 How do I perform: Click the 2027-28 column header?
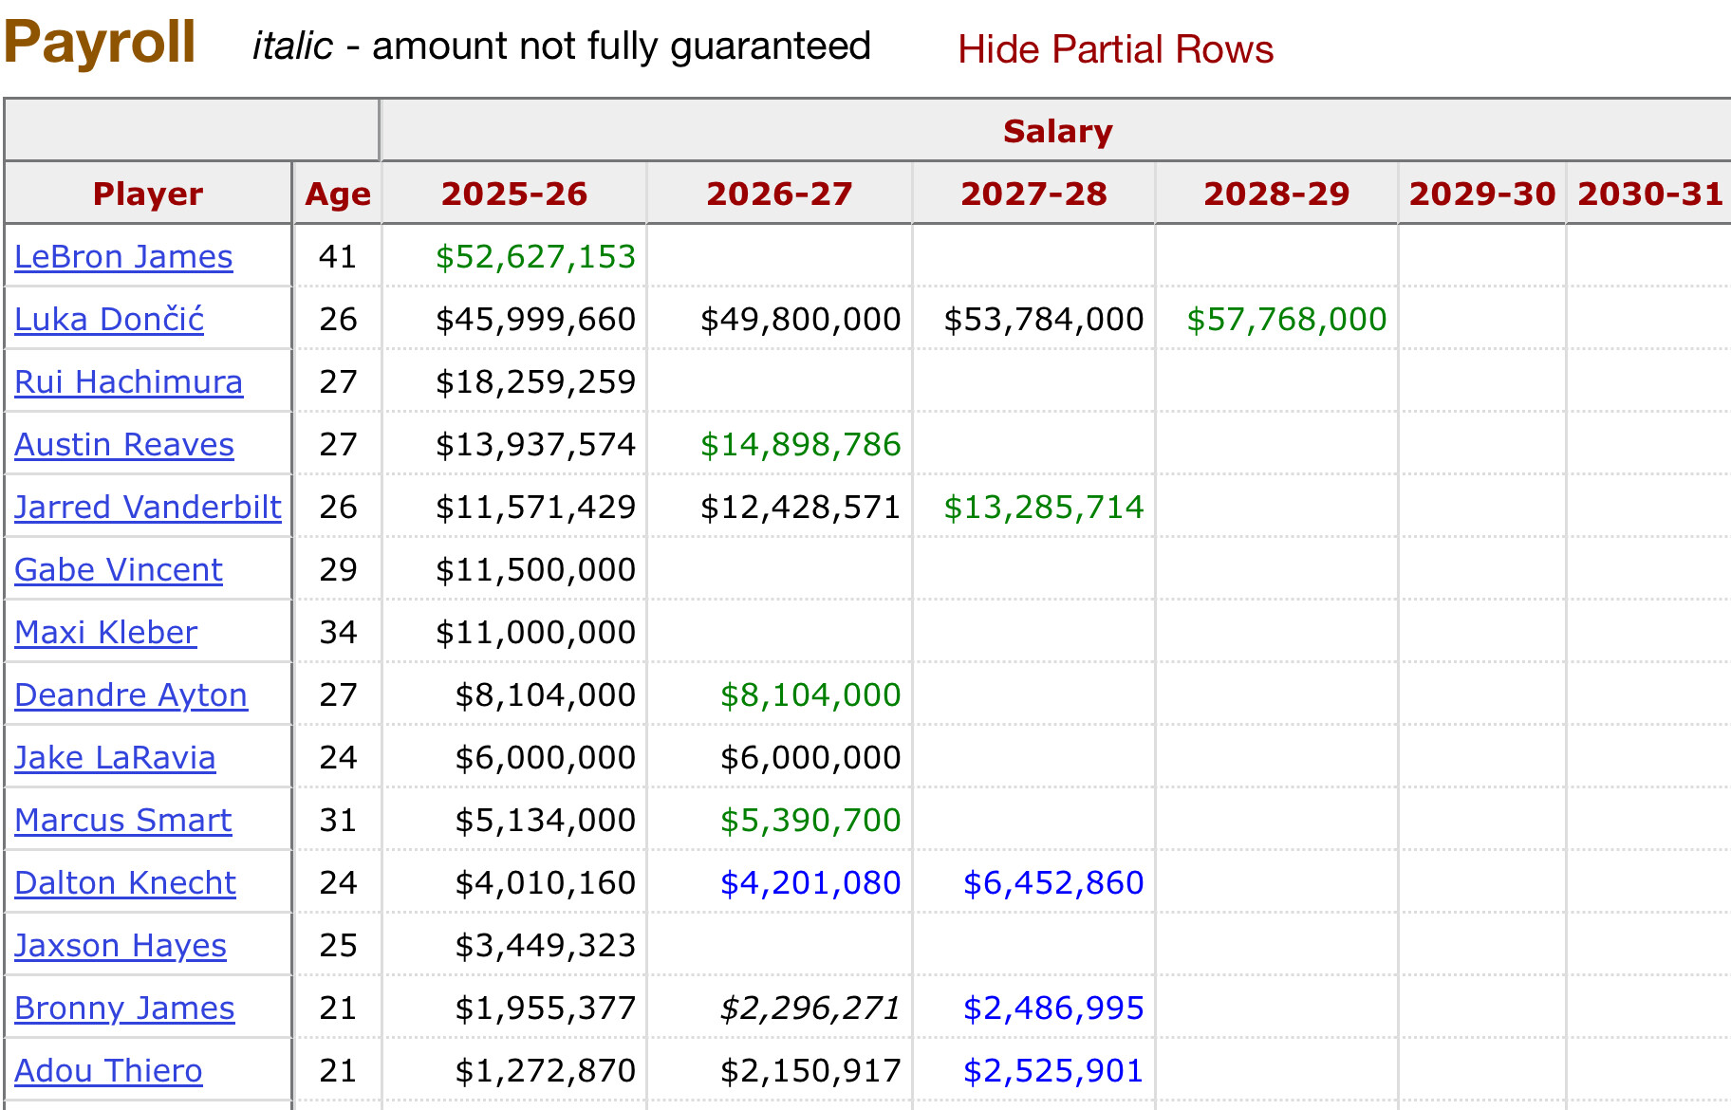[1033, 194]
